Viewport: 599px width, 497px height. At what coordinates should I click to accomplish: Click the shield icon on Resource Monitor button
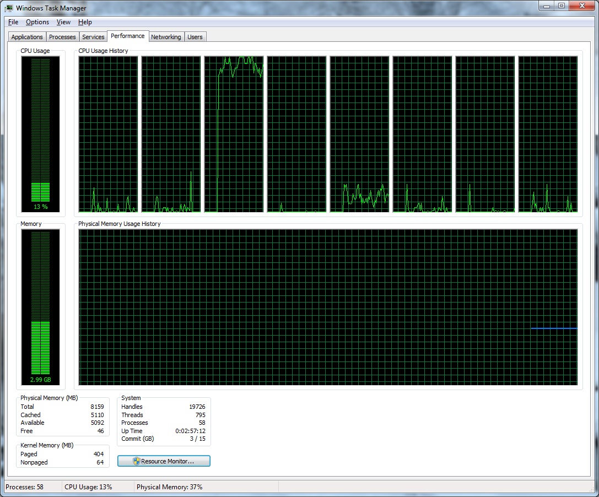click(x=136, y=461)
